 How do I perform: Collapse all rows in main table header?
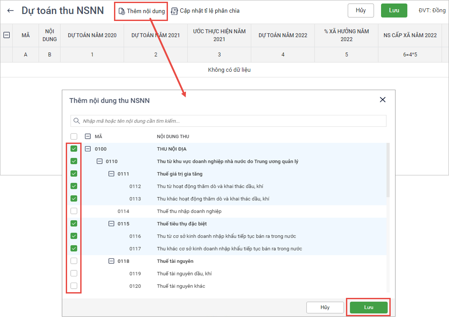click(7, 35)
